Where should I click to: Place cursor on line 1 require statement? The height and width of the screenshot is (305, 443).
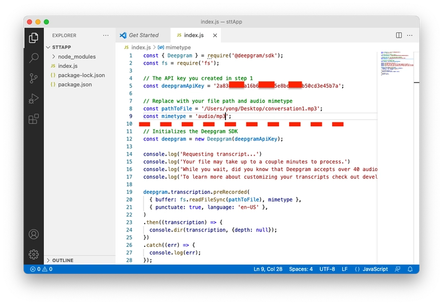[x=245, y=55]
